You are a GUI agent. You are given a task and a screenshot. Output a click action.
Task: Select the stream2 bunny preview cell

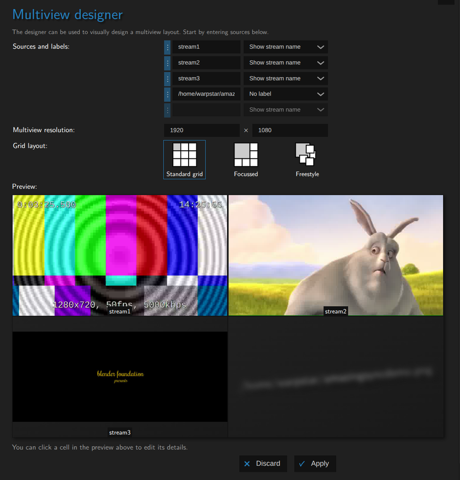(x=336, y=255)
